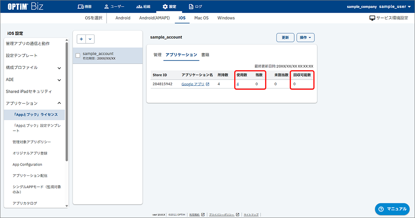Click the sidebar scrollbar
The height and width of the screenshot is (218, 415).
(x=67, y=101)
